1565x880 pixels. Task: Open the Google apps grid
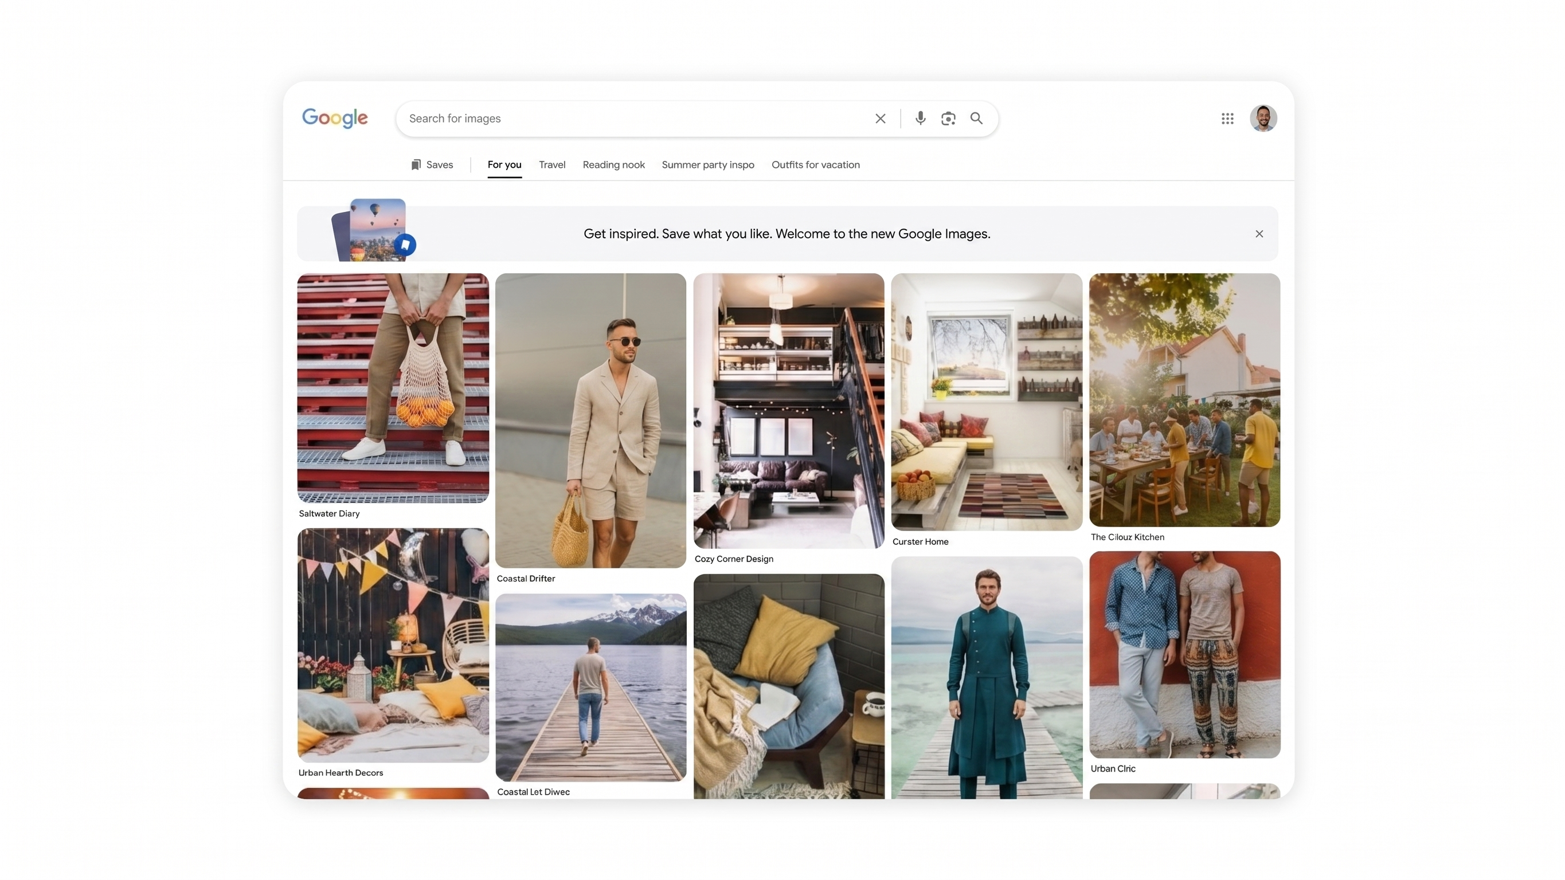point(1227,119)
